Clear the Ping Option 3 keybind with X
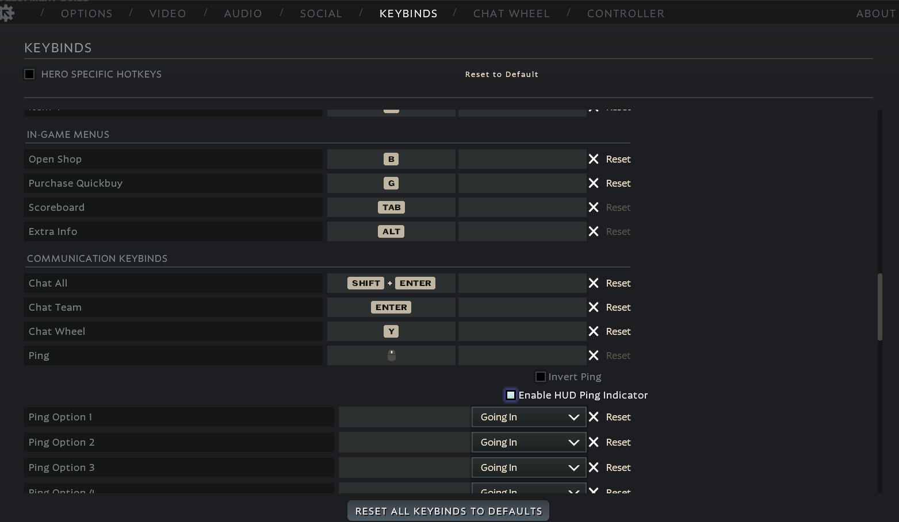899x522 pixels. point(594,467)
